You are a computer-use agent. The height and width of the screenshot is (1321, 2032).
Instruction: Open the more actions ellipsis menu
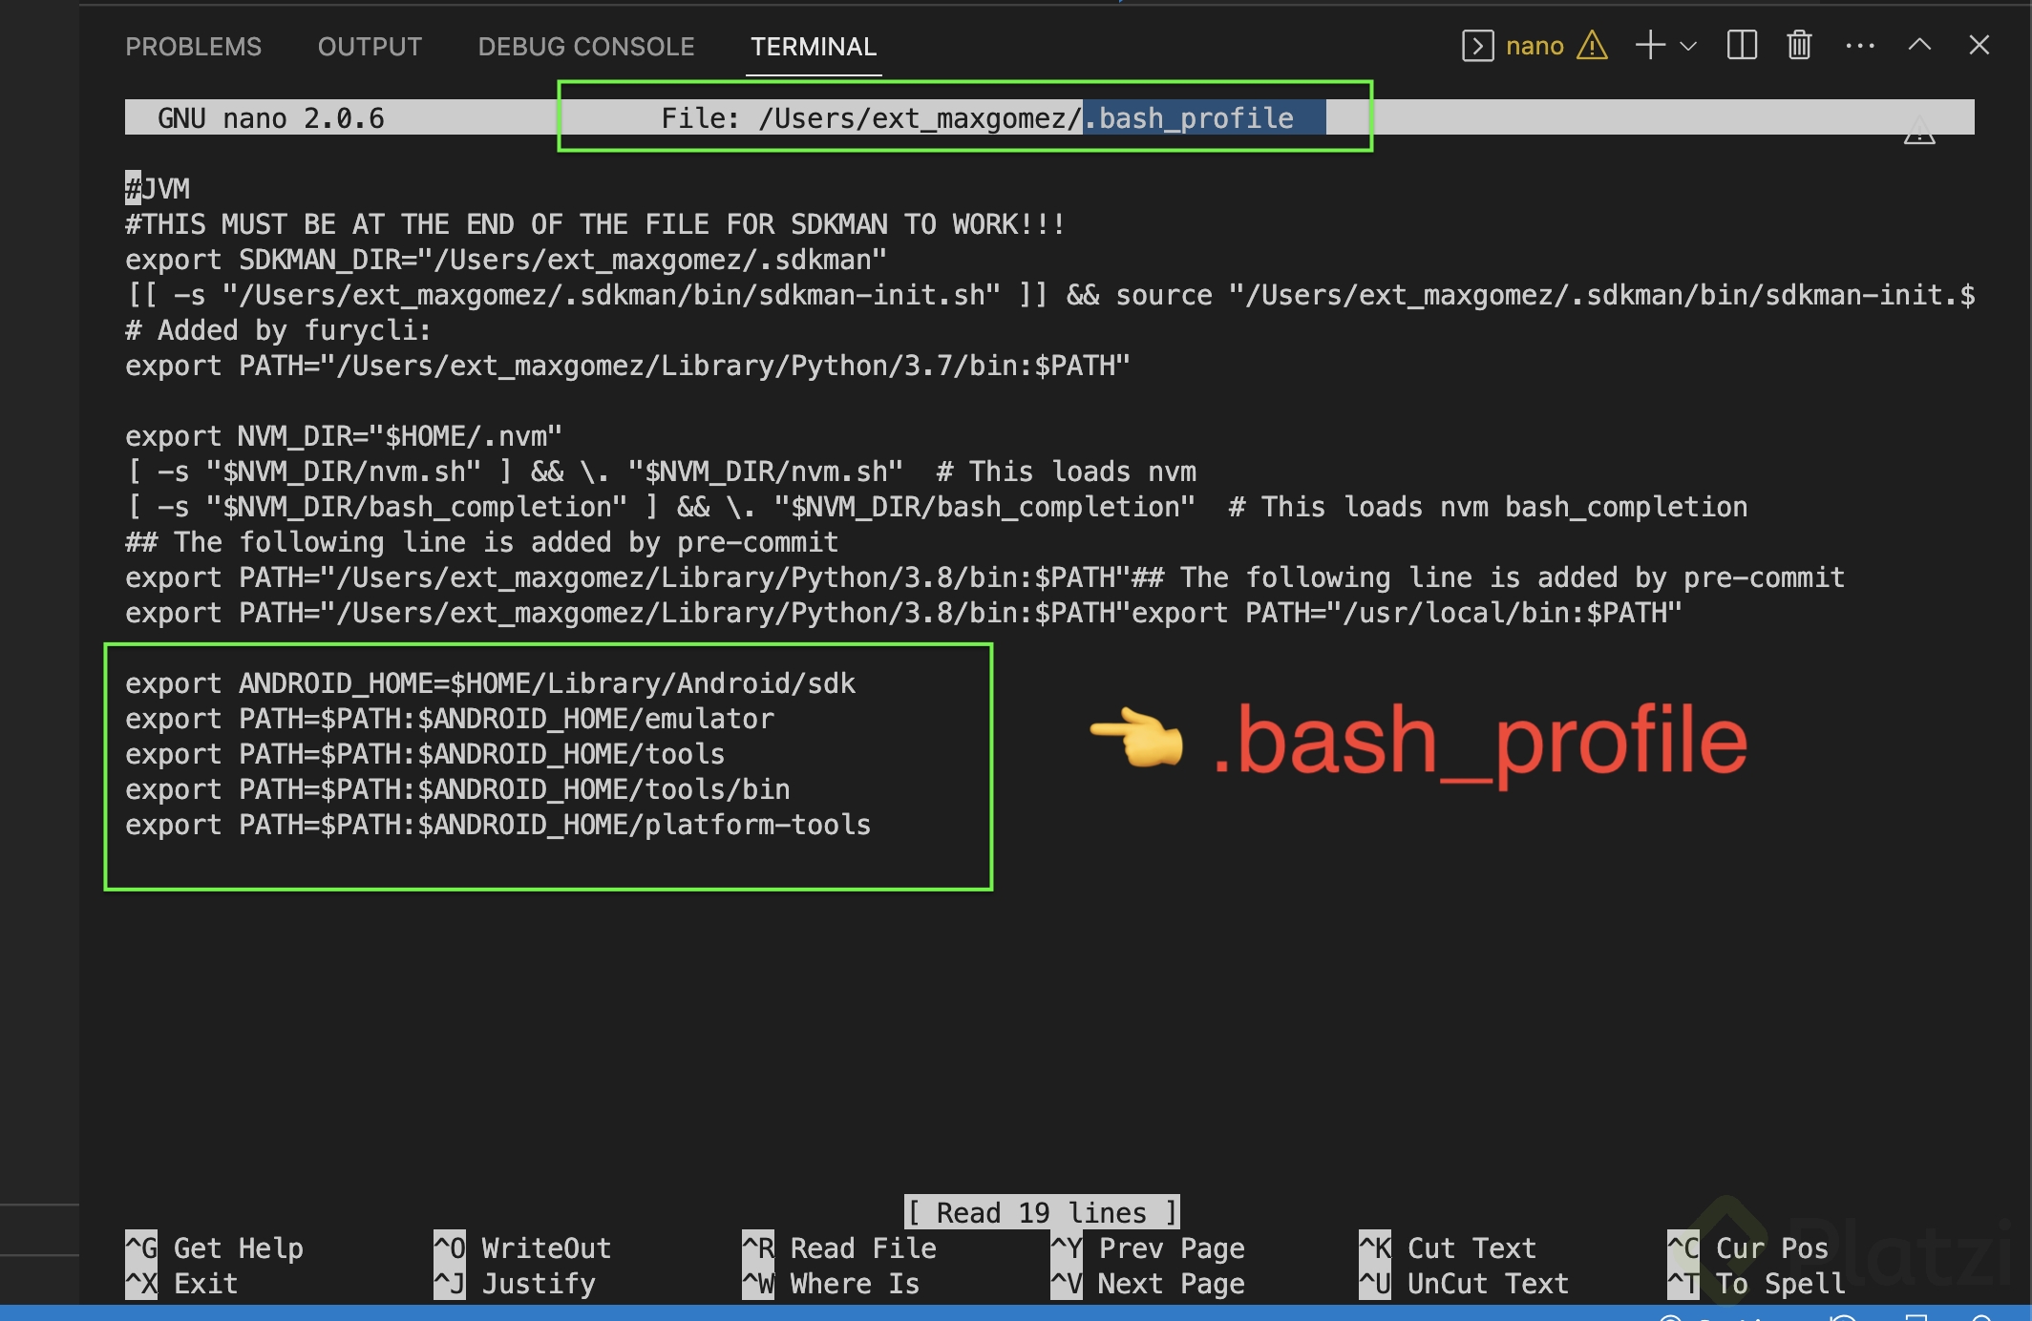tap(1859, 46)
